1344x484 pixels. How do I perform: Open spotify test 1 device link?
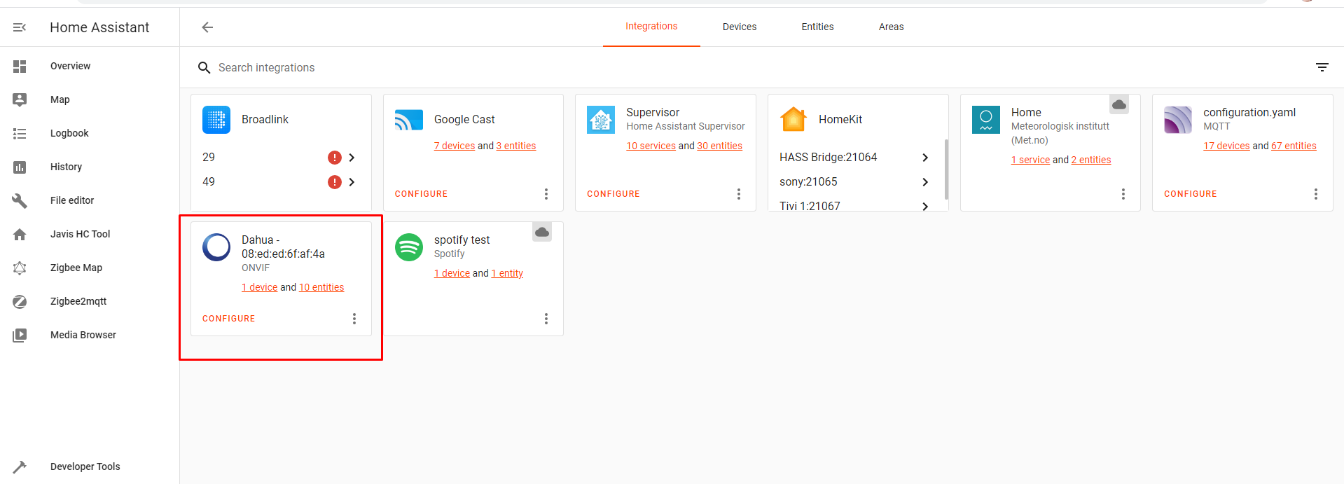[452, 273]
